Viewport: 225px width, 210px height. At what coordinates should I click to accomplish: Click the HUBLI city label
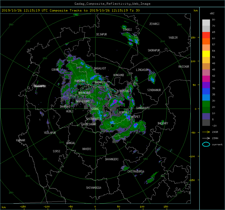tap(70, 111)
